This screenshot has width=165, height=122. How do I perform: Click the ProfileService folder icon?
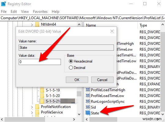click(37, 112)
